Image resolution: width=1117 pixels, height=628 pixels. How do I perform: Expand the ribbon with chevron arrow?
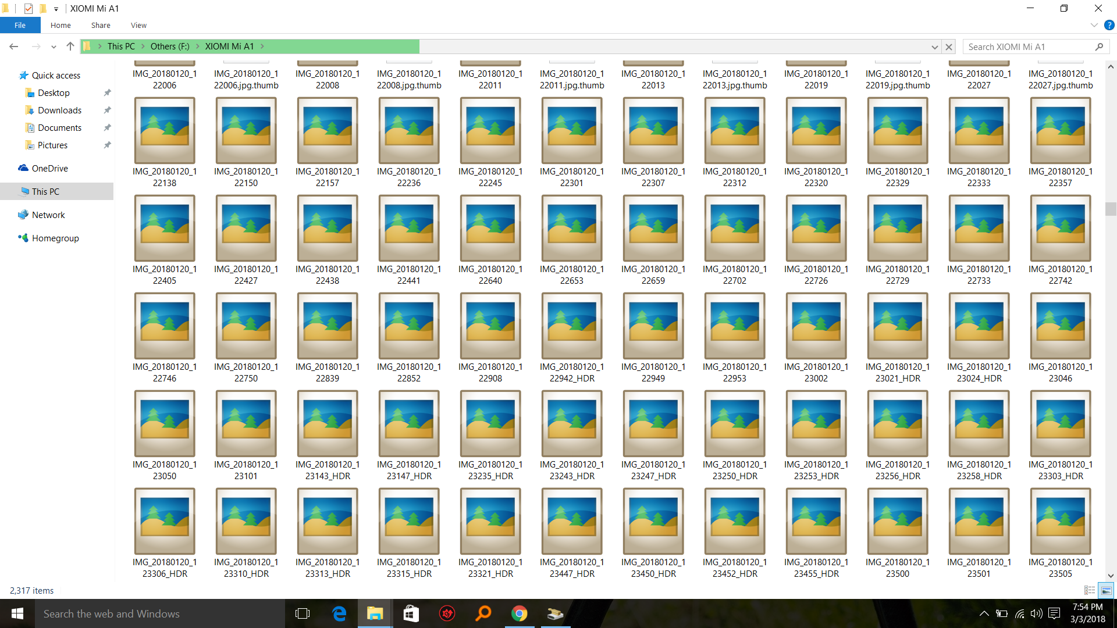[x=1094, y=25]
